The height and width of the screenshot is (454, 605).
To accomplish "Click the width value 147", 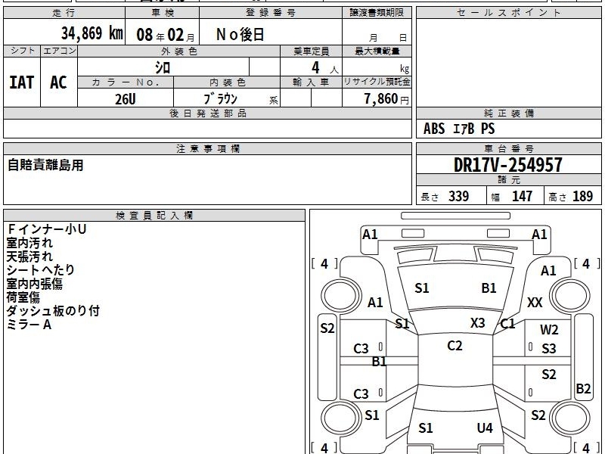I will [x=522, y=196].
